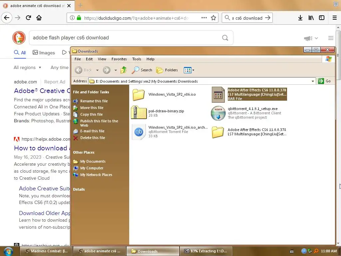Select the pal-ddraw-binary.zip file
The width and height of the screenshot is (341, 256).
[158, 113]
